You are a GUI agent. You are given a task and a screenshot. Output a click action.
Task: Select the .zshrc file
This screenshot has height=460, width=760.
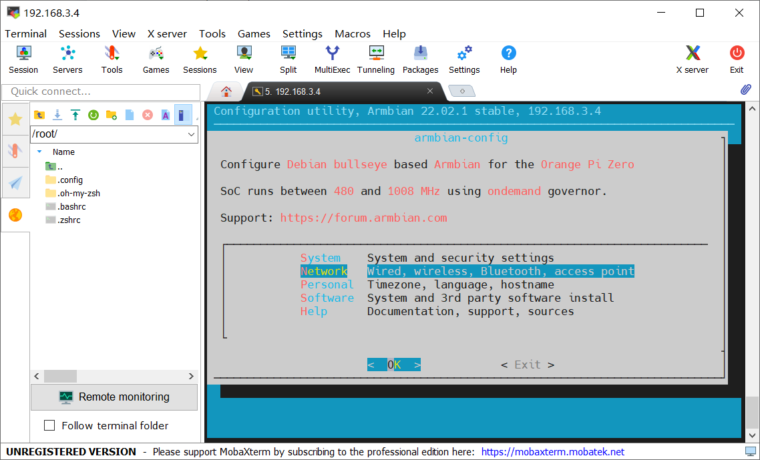tap(63, 220)
